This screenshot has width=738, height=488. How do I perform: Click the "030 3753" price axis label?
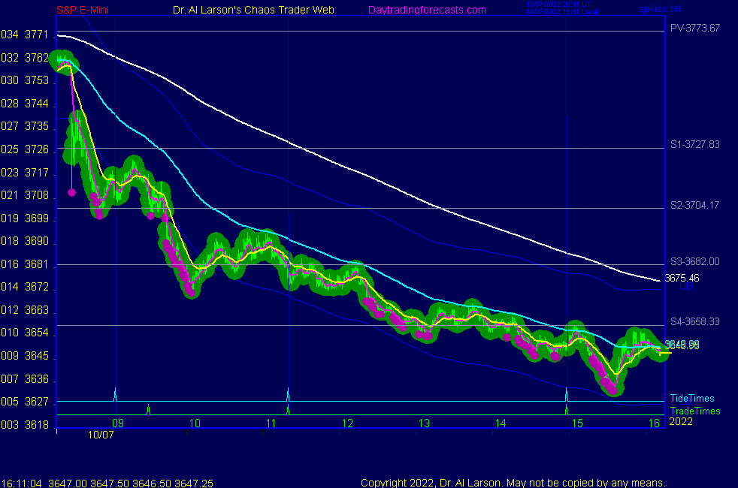pos(25,80)
